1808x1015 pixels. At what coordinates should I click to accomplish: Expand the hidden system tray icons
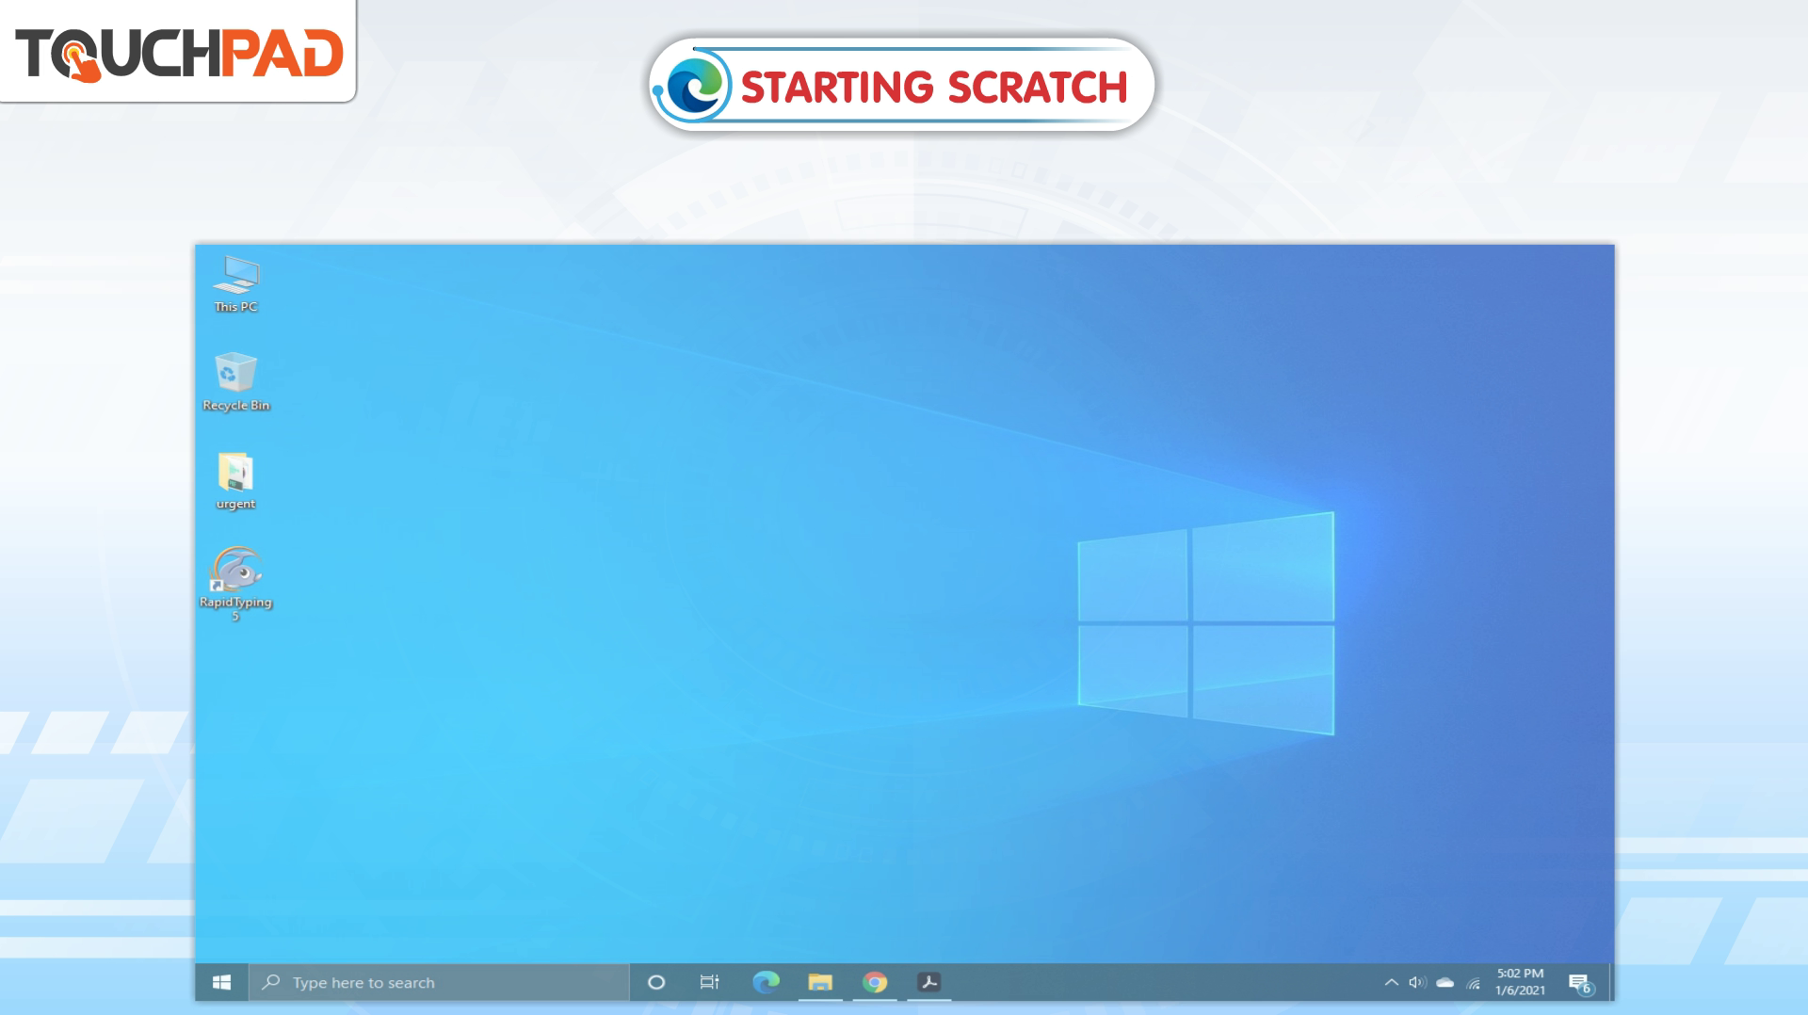(x=1391, y=982)
